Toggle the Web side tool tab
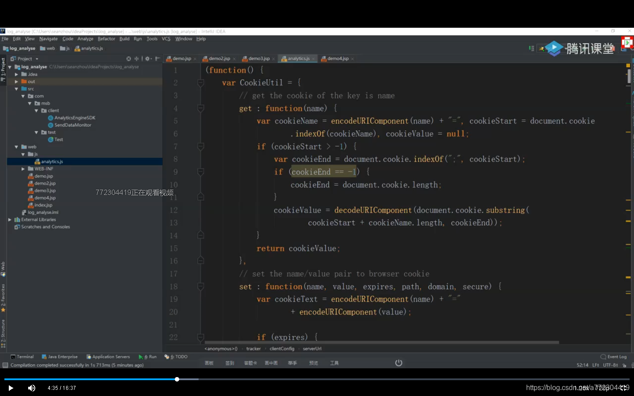 (x=3, y=269)
